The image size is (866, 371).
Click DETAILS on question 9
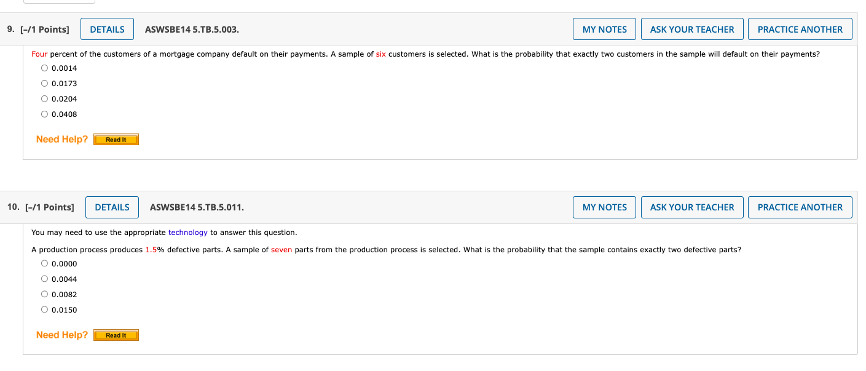(x=107, y=28)
